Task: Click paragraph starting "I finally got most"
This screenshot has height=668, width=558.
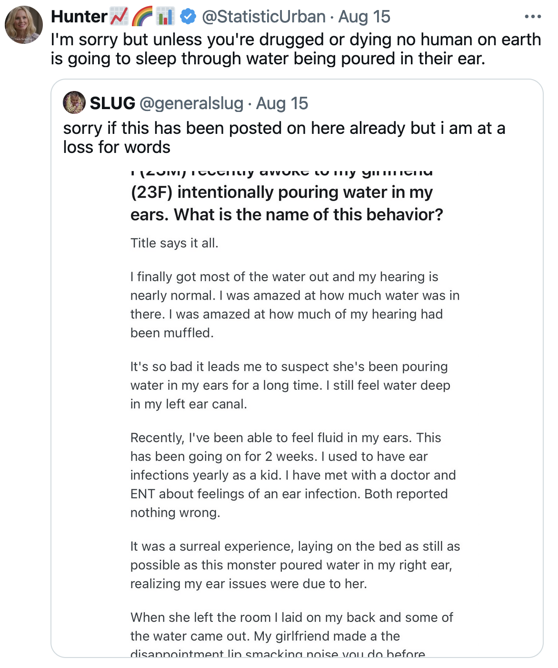Action: point(295,304)
